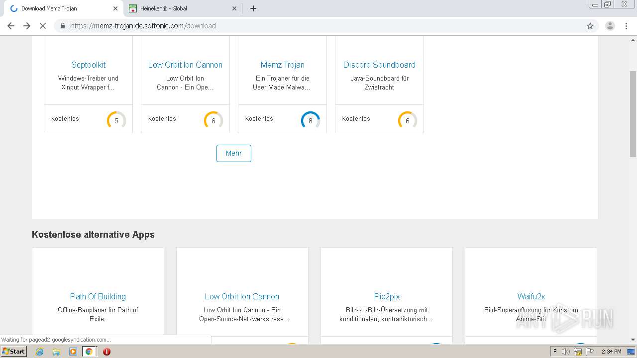This screenshot has height=358, width=637.
Task: Go forward to the next page
Action: (27, 26)
